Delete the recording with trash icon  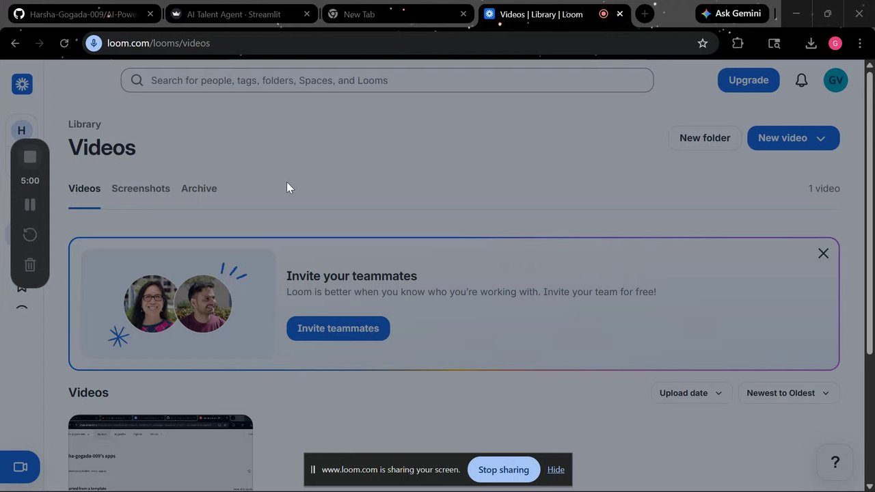30,264
